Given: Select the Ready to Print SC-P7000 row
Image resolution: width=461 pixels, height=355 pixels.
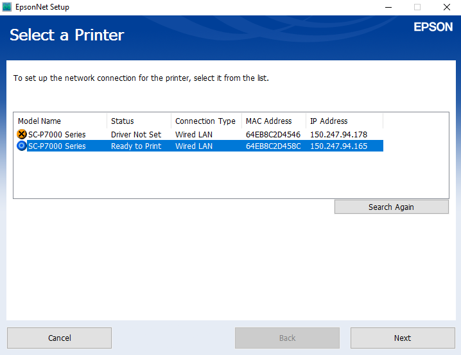Looking at the screenshot, I should (200, 146).
